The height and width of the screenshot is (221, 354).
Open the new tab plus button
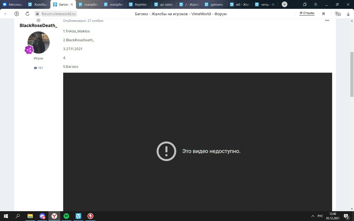(x=284, y=4)
